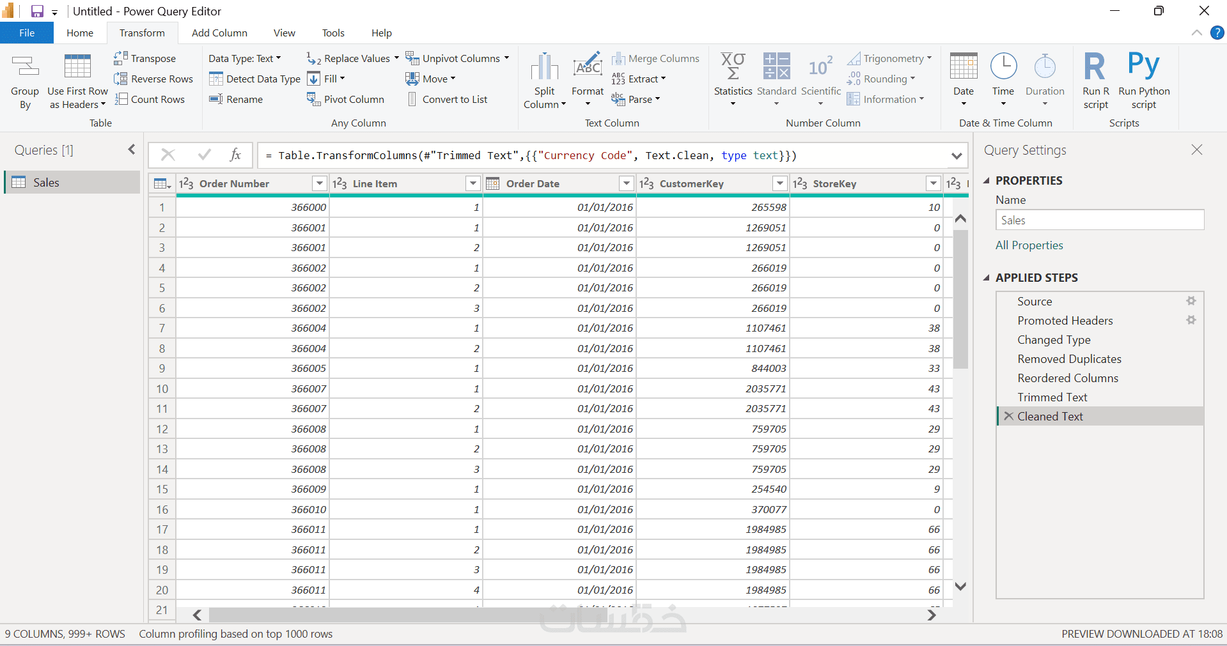
Task: Click the Scientific 10² icon
Action: [821, 66]
